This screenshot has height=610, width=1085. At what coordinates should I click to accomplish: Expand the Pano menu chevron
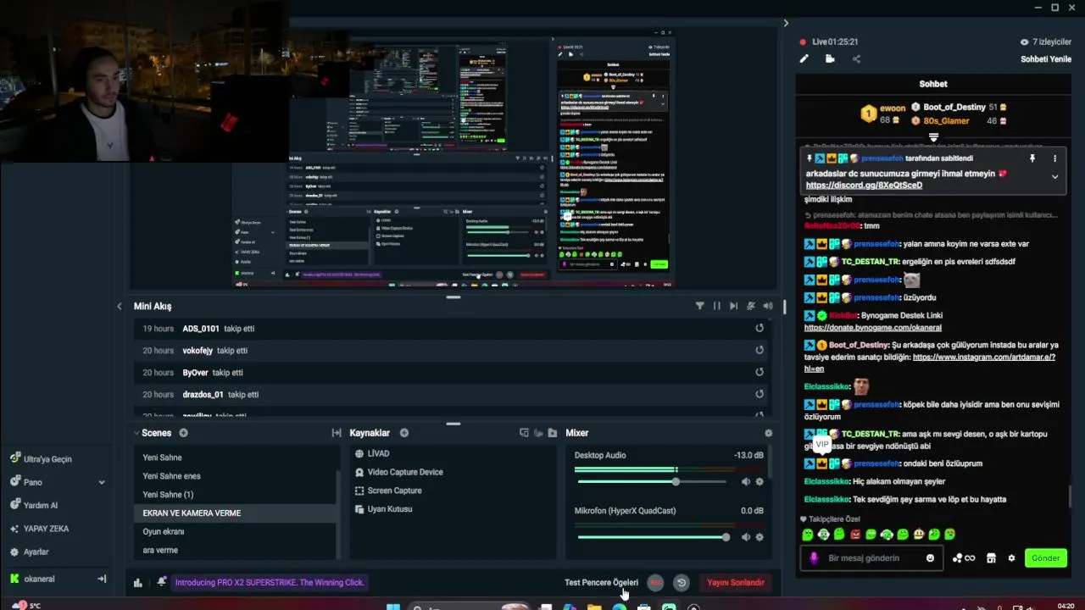[x=102, y=482]
